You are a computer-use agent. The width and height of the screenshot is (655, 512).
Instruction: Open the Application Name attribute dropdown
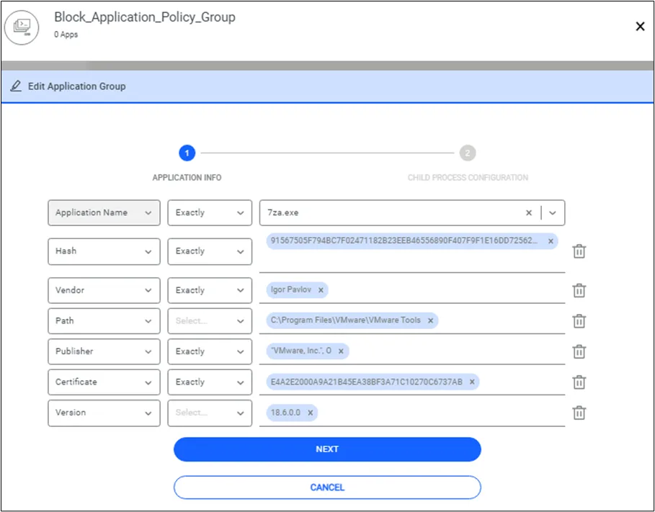[104, 212]
